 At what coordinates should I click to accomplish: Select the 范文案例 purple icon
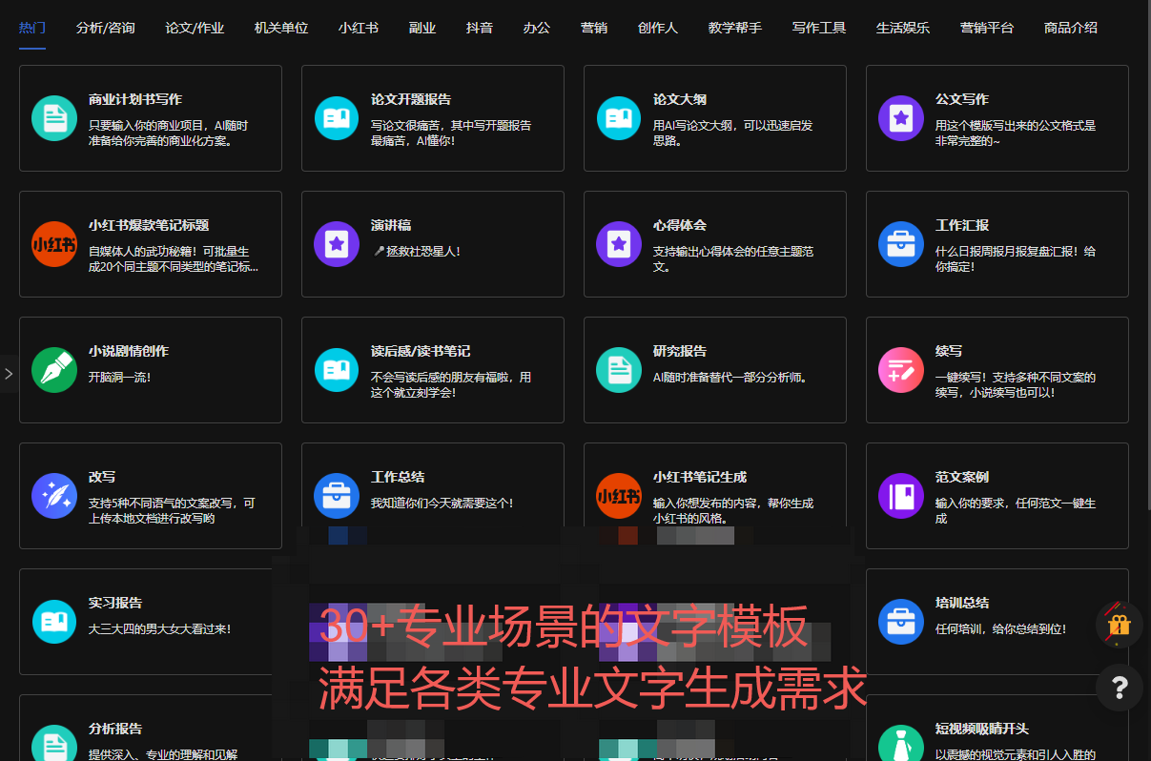pos(901,496)
